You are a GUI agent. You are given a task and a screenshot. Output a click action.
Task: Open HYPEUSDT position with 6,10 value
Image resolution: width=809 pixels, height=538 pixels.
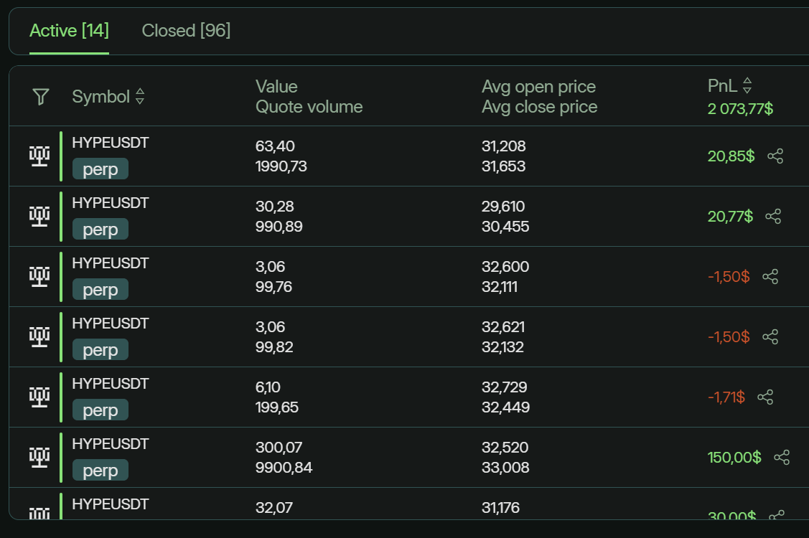click(x=110, y=384)
